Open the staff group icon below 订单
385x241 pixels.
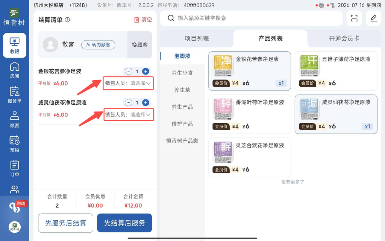point(15,189)
